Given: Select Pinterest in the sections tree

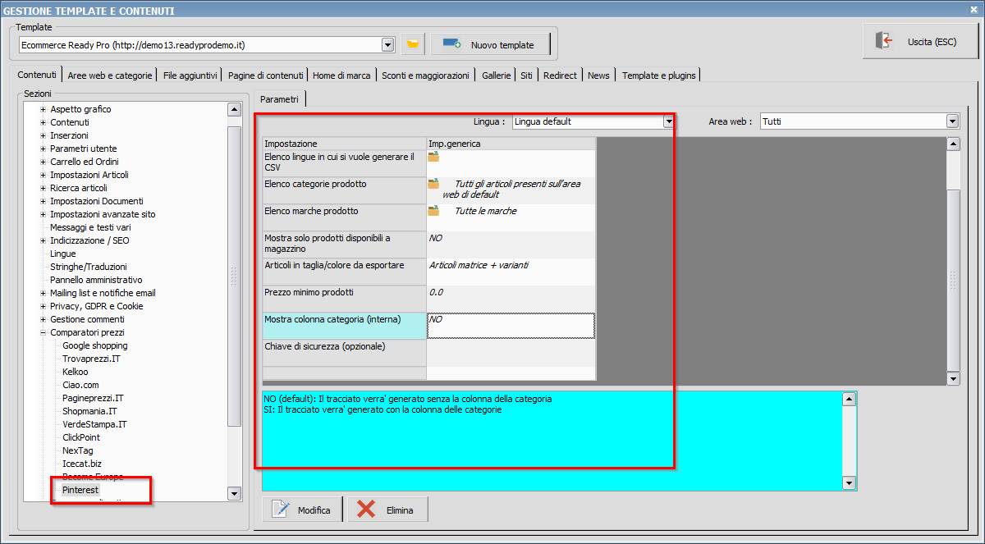Looking at the screenshot, I should click(80, 490).
